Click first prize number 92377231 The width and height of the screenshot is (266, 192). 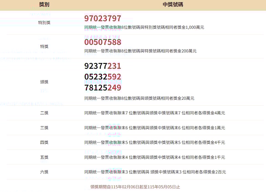tap(103, 66)
